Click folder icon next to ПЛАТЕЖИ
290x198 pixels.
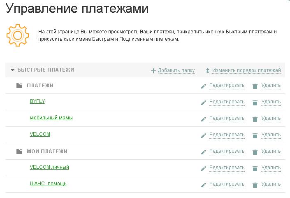(x=19, y=86)
